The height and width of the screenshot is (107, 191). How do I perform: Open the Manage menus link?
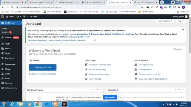point(145,69)
